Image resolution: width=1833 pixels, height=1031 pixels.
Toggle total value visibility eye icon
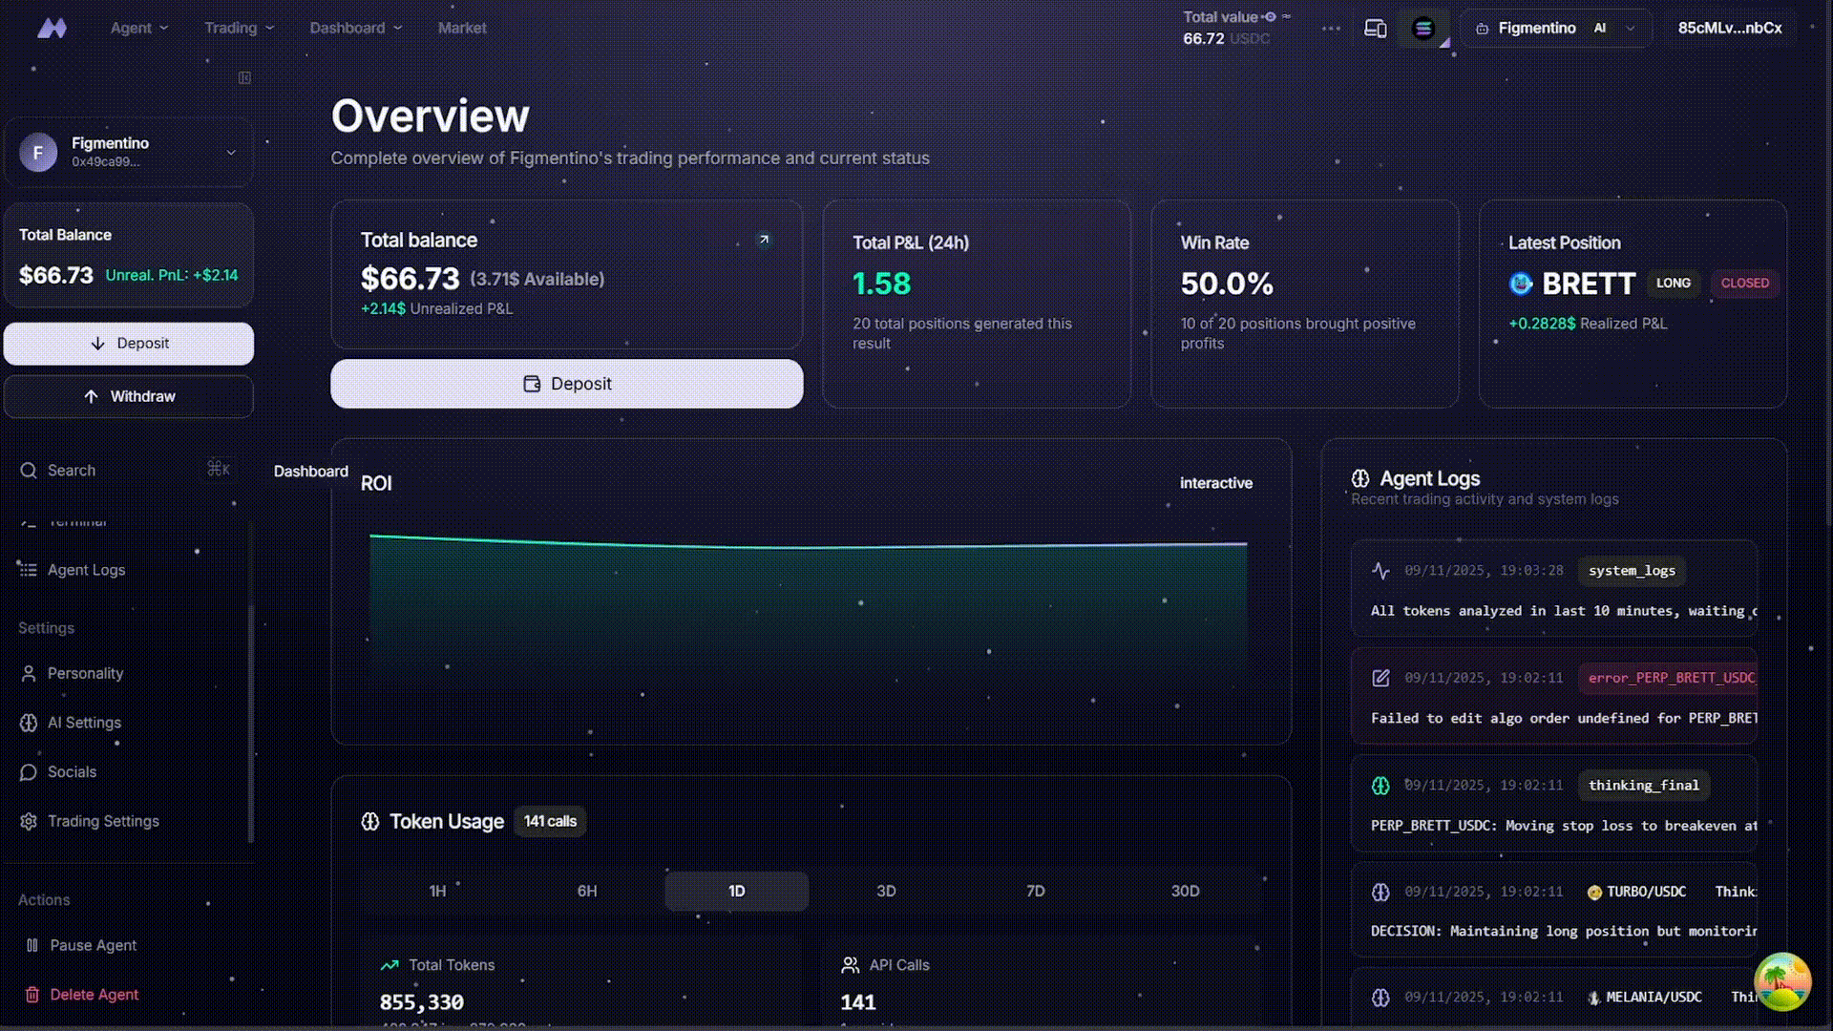(x=1270, y=16)
